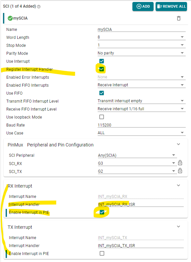191x262 pixels.
Task: Click the ADD button for SCI
Action: [x=143, y=7]
